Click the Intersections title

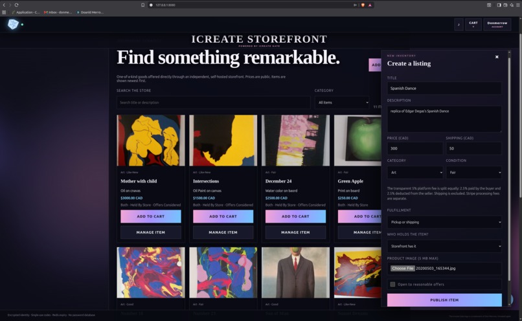point(206,181)
